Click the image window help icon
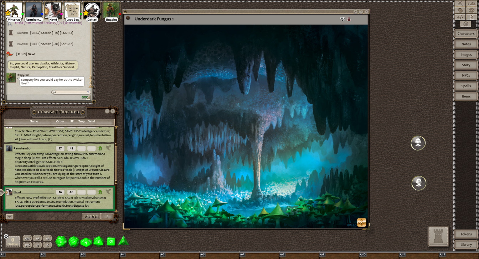This screenshot has width=479, height=259. coord(361,12)
